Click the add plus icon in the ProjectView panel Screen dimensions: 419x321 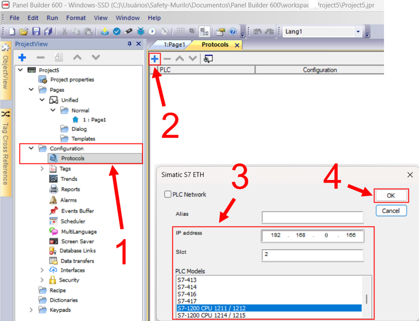pos(22,57)
